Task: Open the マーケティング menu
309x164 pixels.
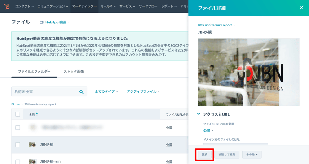Action: click(84, 6)
